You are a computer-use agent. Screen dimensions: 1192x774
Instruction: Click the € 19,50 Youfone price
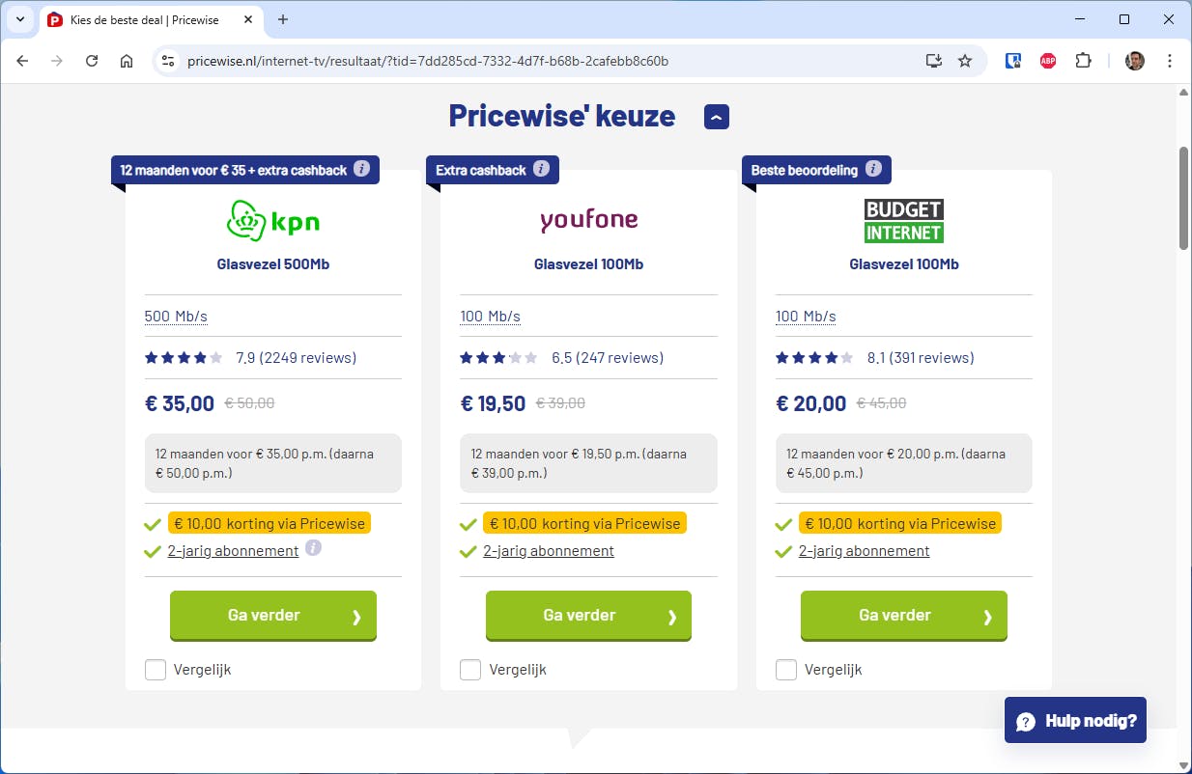click(493, 403)
